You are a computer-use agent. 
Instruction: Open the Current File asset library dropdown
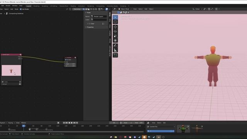[161, 127]
